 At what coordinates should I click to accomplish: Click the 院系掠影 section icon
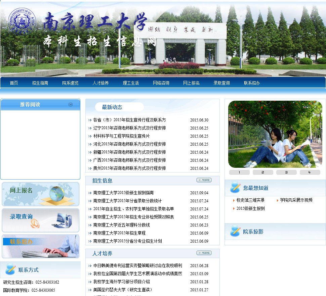click(235, 231)
